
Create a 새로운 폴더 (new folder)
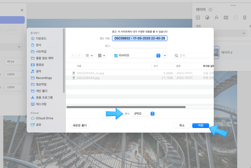click(x=80, y=125)
